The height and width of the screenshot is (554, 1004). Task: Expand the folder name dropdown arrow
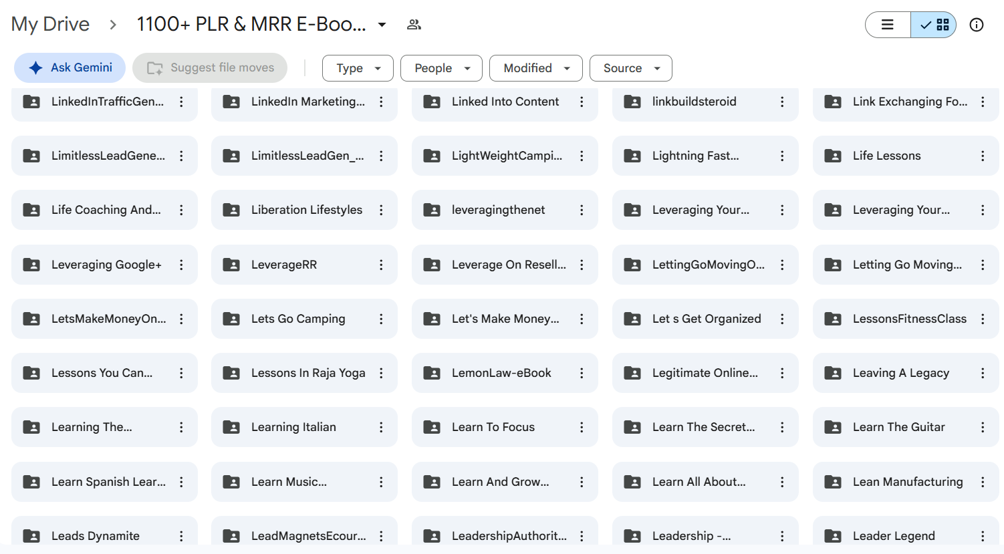point(382,25)
